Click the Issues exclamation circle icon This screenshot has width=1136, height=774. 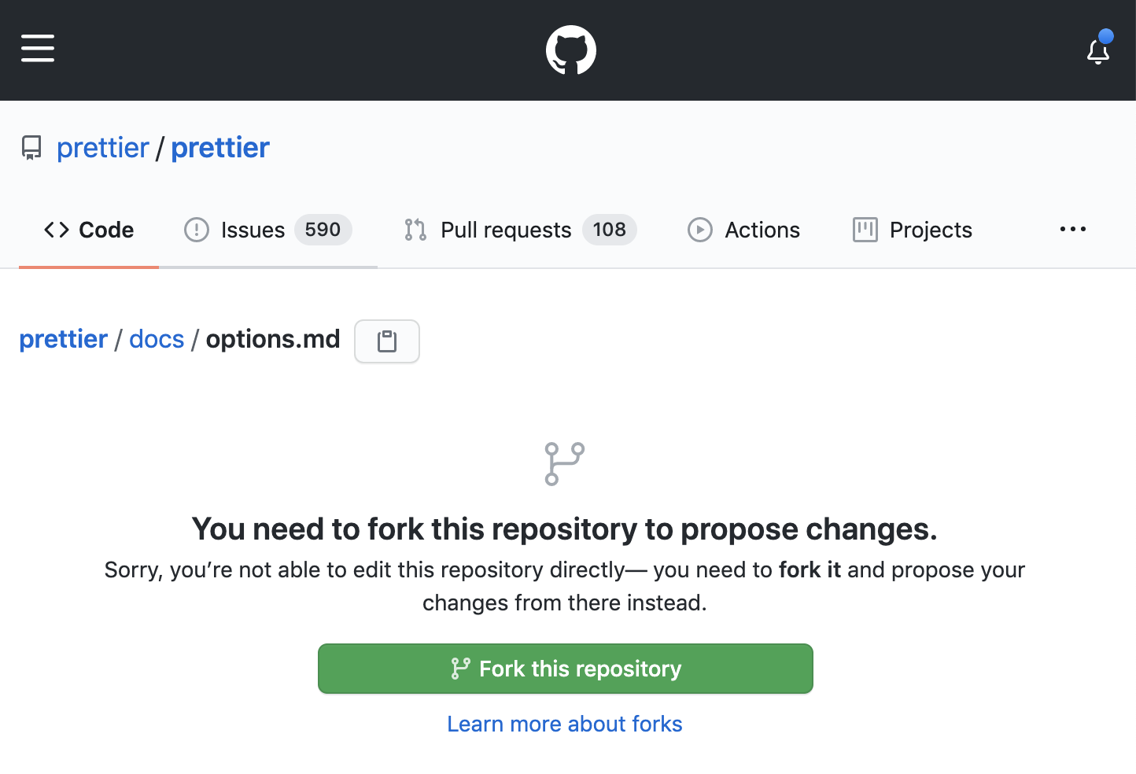[x=197, y=230]
